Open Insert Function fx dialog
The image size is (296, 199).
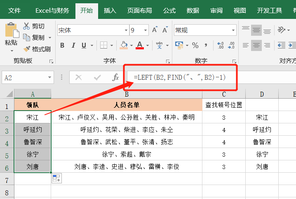(x=115, y=77)
